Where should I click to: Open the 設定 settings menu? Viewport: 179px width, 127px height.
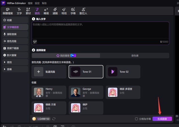(37, 3)
